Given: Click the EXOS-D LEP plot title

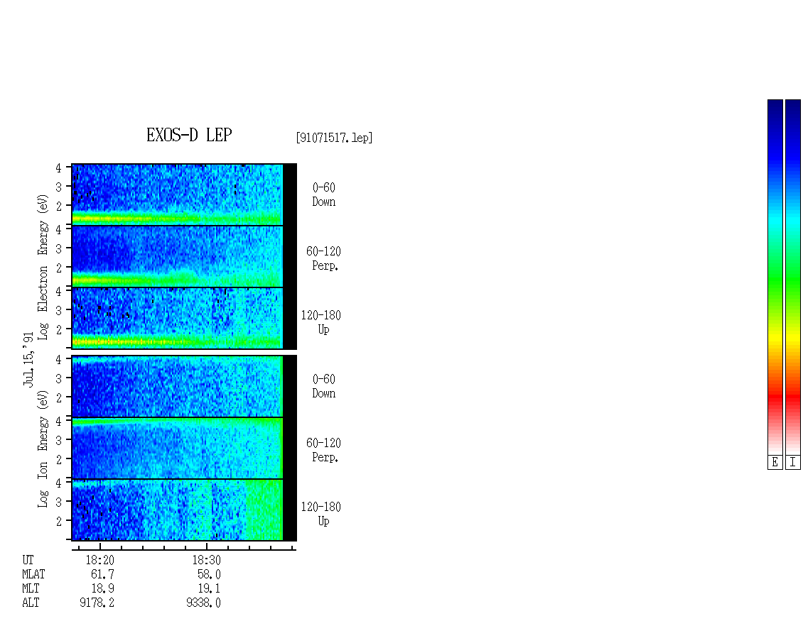Looking at the screenshot, I should coord(189,135).
